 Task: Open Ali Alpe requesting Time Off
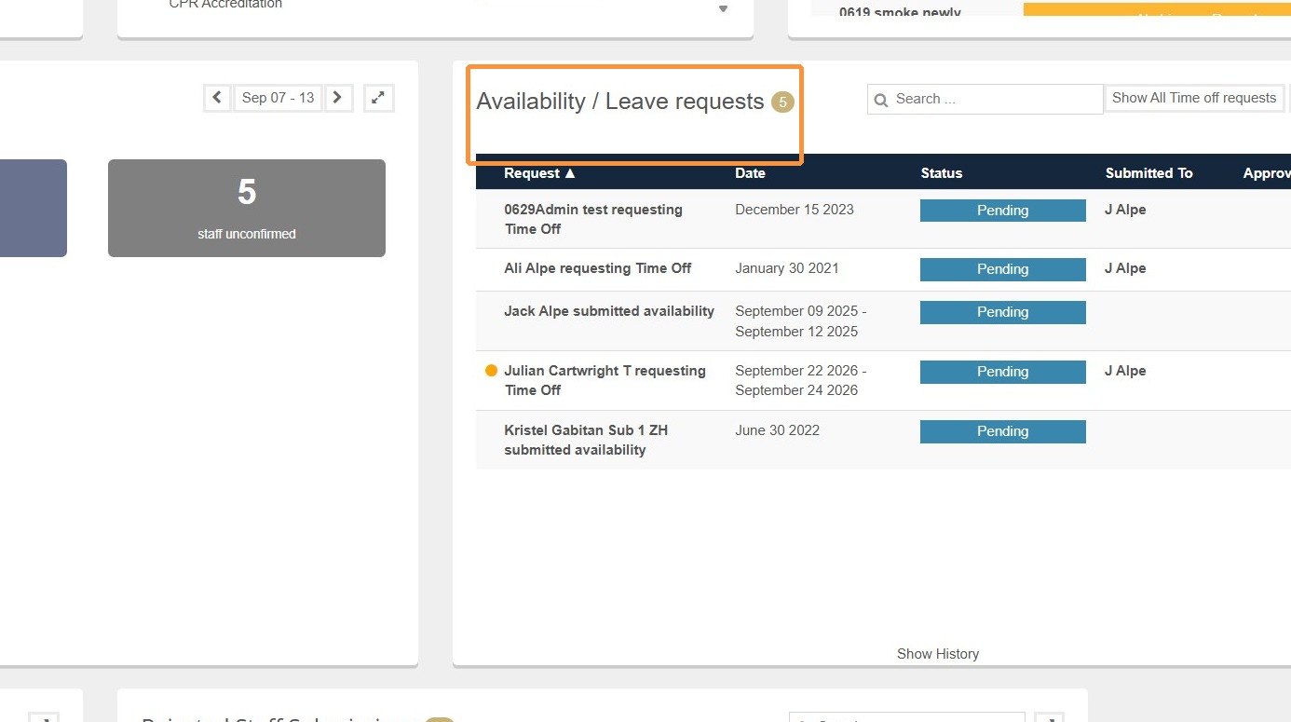(598, 268)
